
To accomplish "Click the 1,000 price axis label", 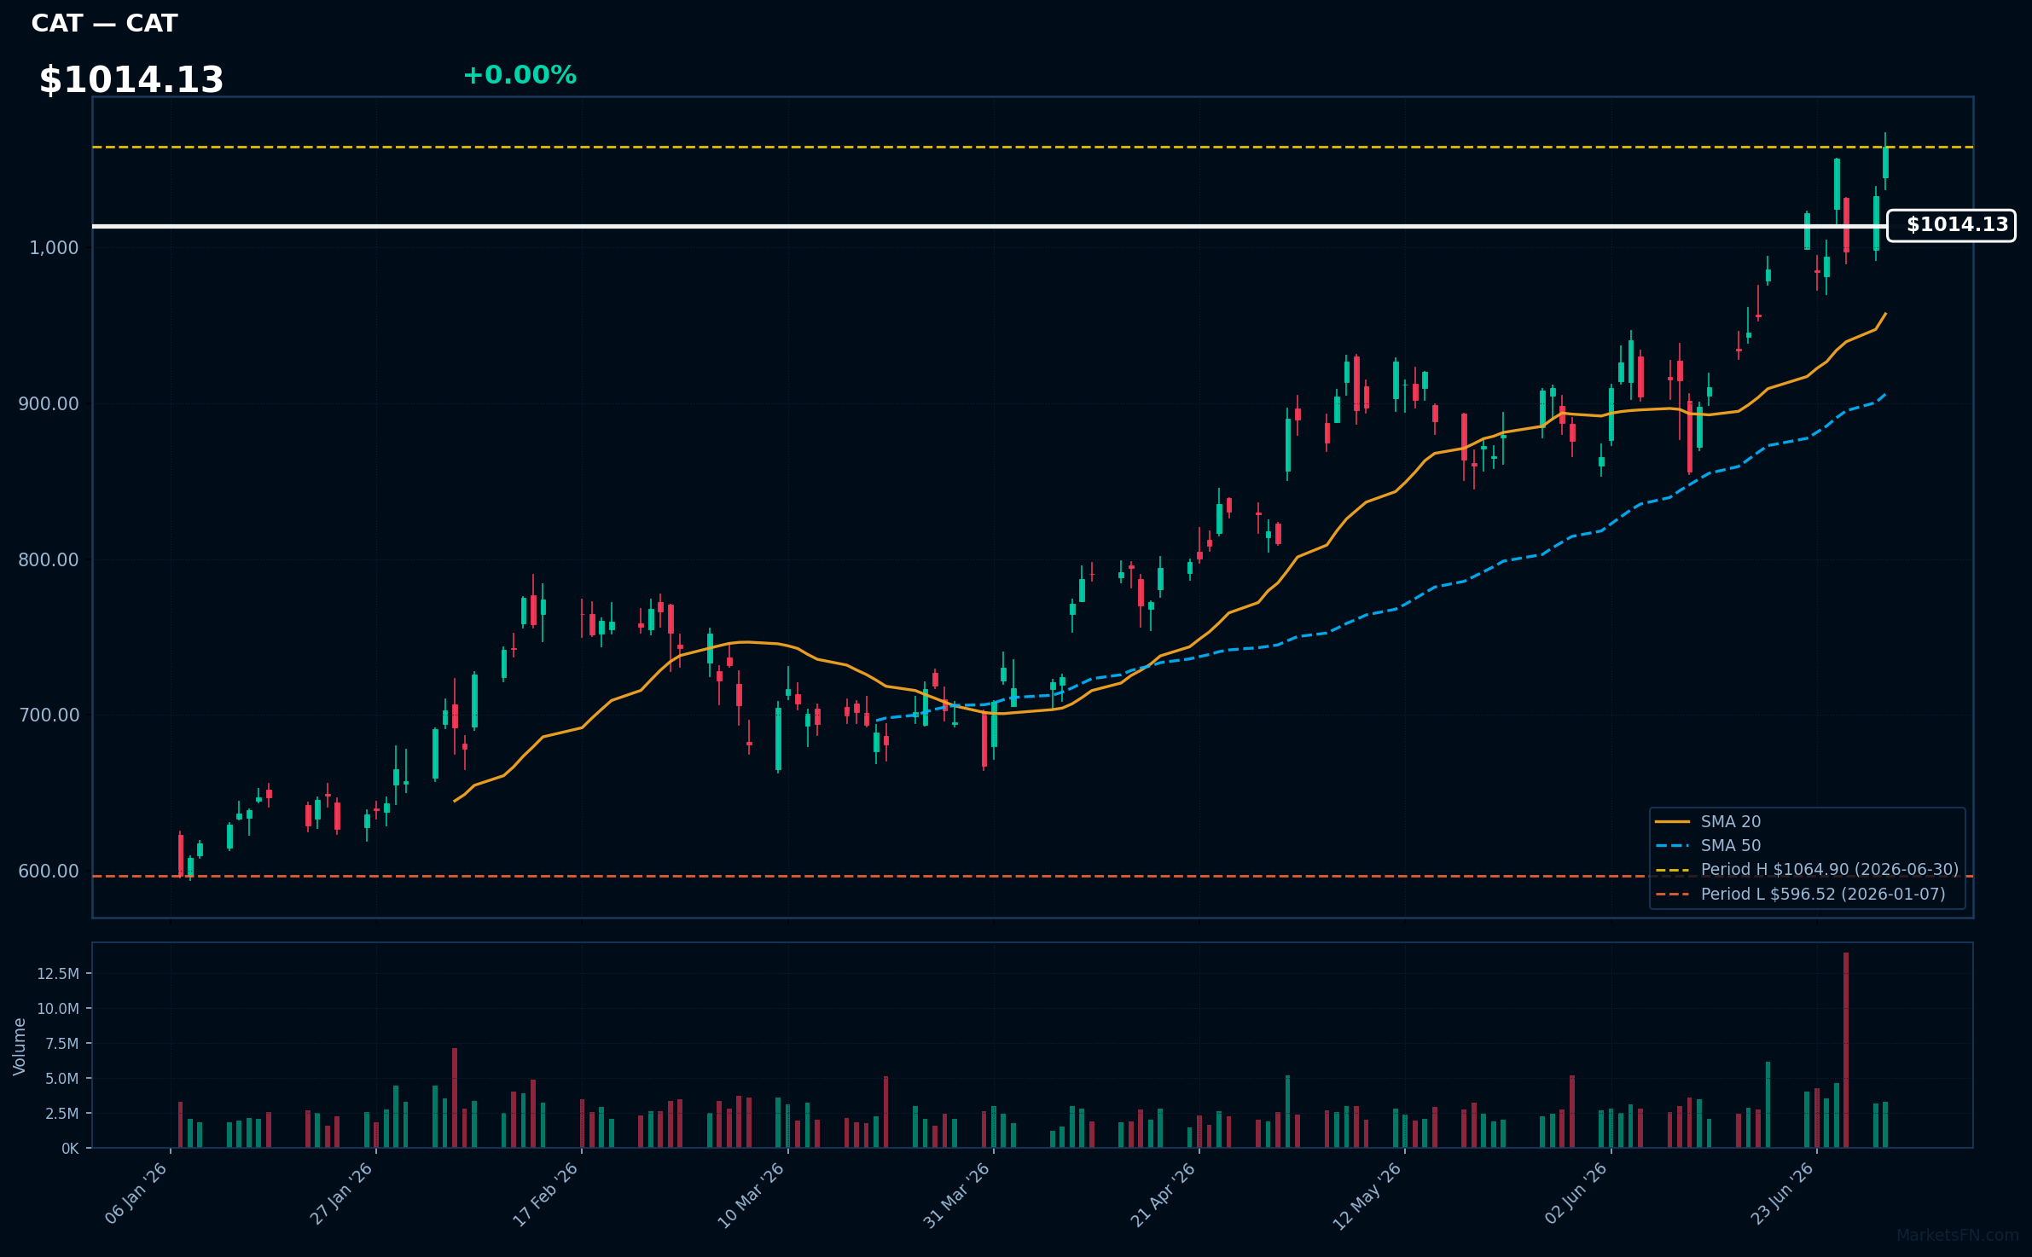I will [54, 248].
